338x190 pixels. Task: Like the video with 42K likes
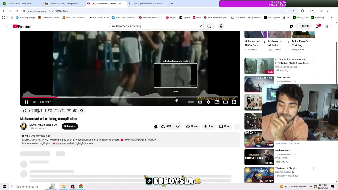click(x=166, y=126)
